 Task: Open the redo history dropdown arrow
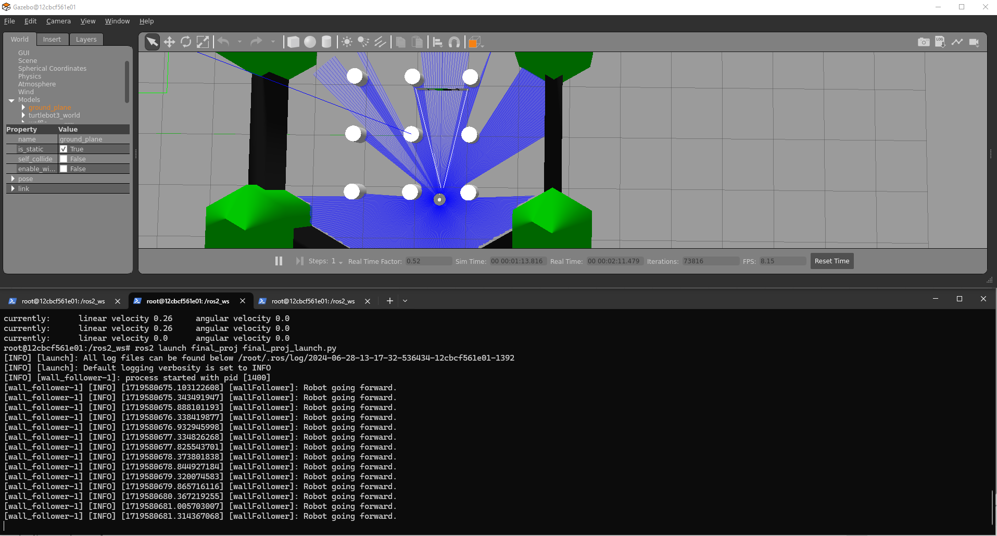(273, 42)
